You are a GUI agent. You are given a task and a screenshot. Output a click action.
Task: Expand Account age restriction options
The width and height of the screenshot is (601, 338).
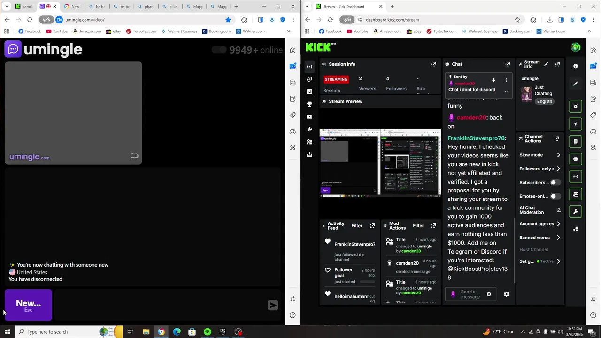coord(540,224)
